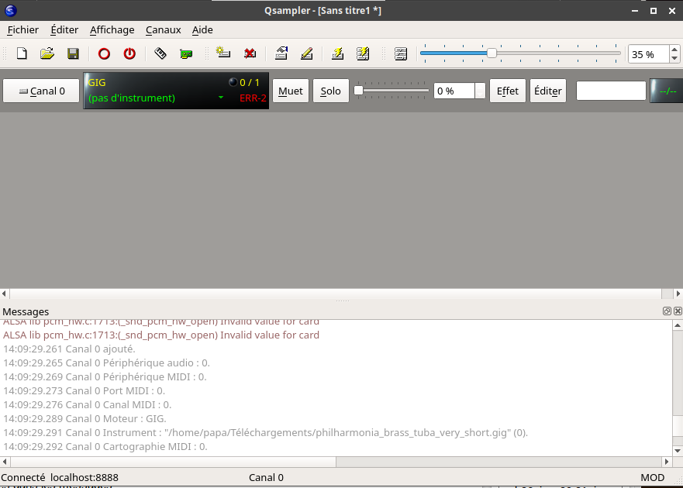This screenshot has width=683, height=488.
Task: Float the Messages panel with its detach icon
Action: (x=667, y=311)
